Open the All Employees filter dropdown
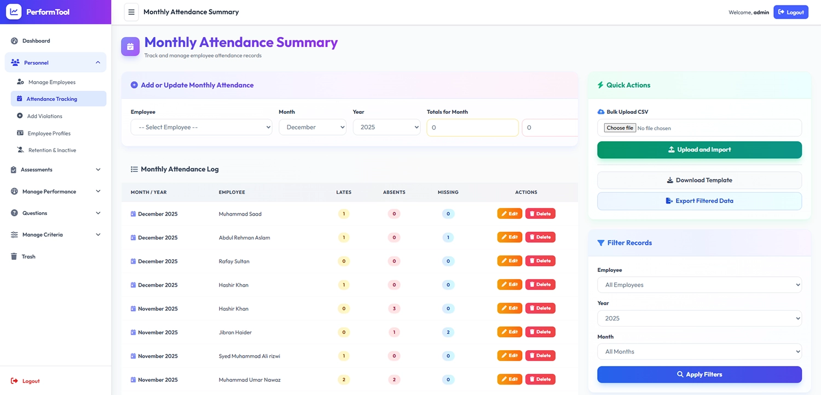Image resolution: width=821 pixels, height=395 pixels. tap(699, 285)
